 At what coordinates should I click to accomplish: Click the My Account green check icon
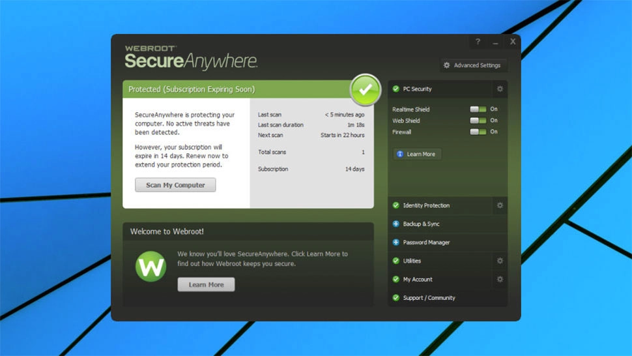pyautogui.click(x=395, y=280)
